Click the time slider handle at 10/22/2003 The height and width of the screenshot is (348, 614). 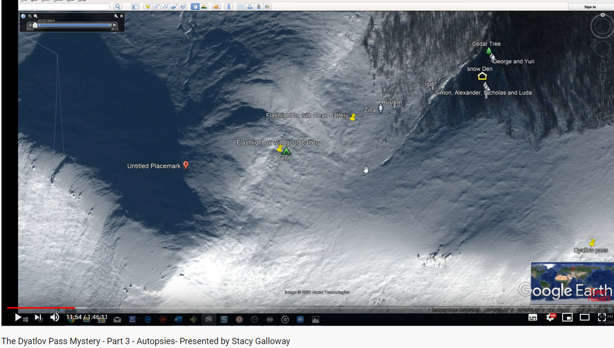35,25
